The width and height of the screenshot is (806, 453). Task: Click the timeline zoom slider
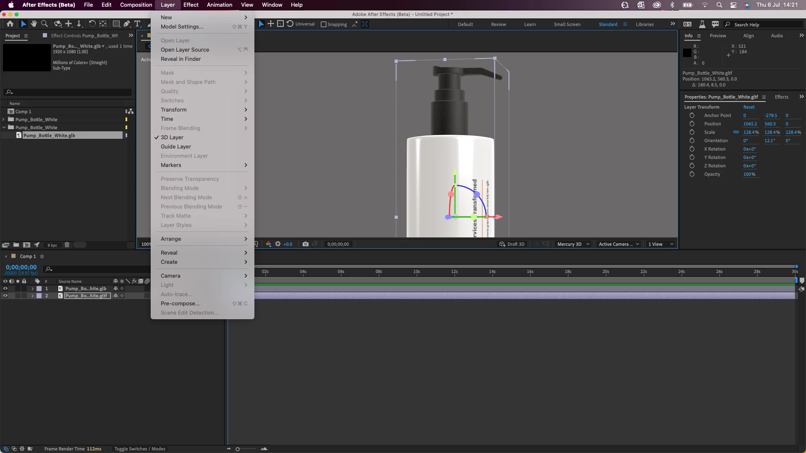[x=238, y=449]
